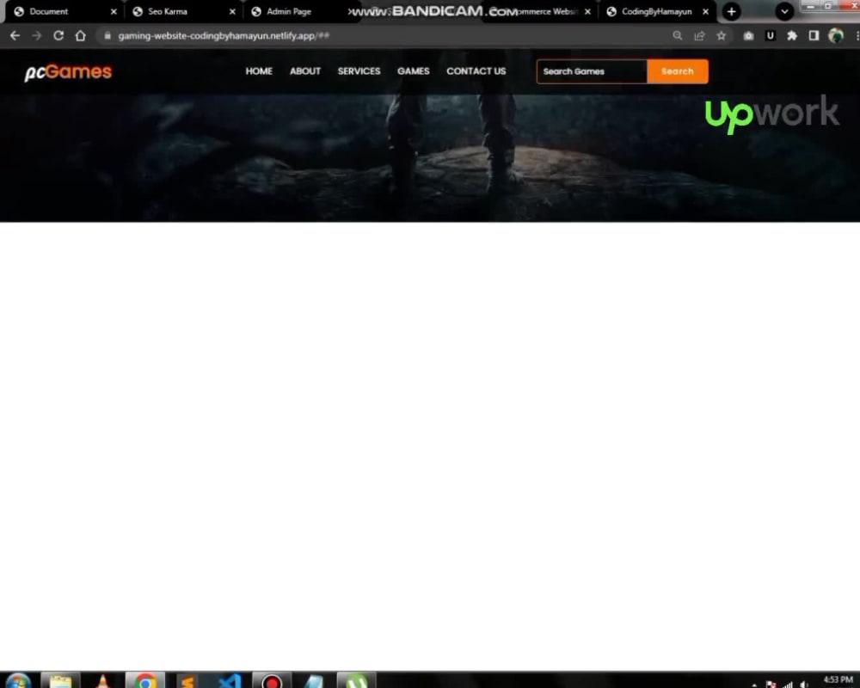This screenshot has height=688, width=860.
Task: Open a new browser tab
Action: (731, 11)
